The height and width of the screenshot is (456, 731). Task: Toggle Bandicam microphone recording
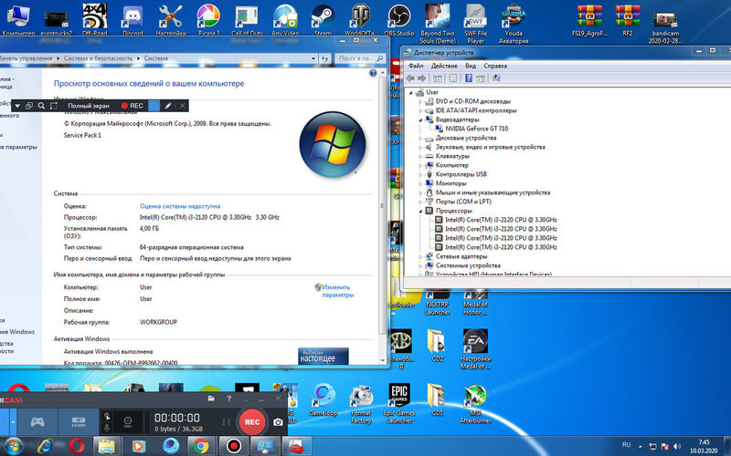[x=107, y=428]
